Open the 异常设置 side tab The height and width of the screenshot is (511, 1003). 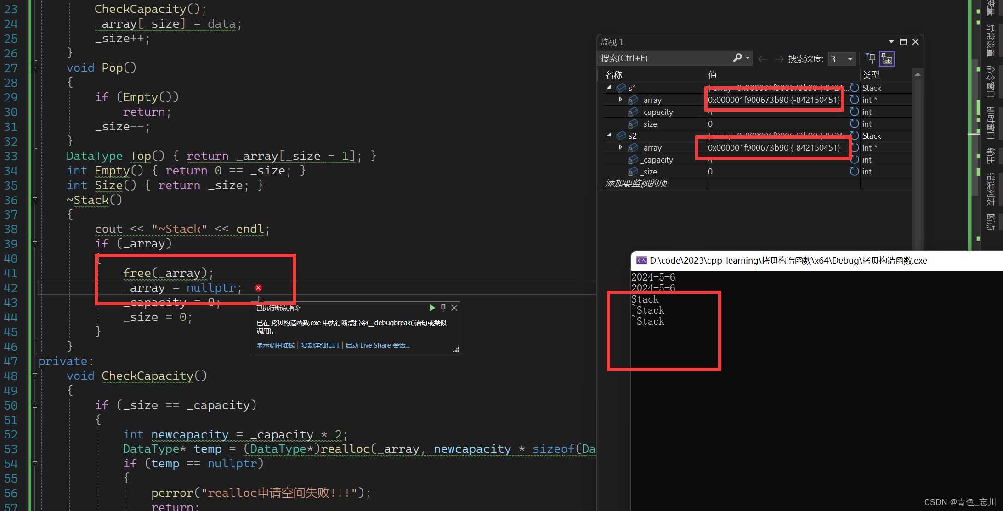click(991, 41)
